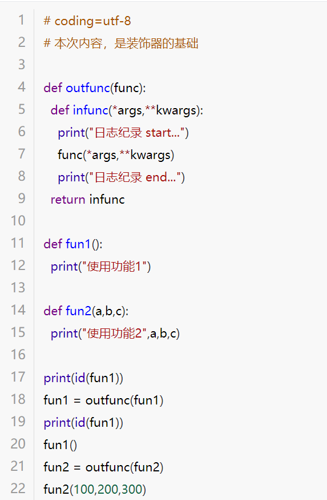Image resolution: width=327 pixels, height=500 pixels.
Task: Click return keyword on line 9
Action: tap(68, 200)
